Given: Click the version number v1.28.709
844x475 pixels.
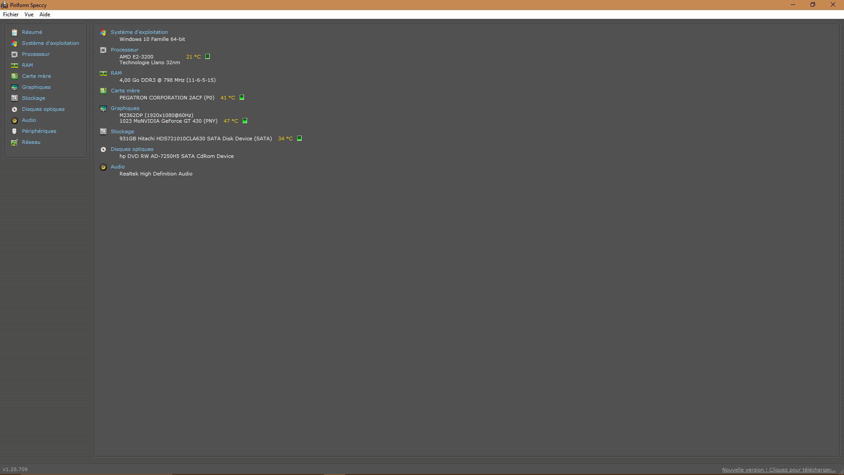Looking at the screenshot, I should coord(15,469).
